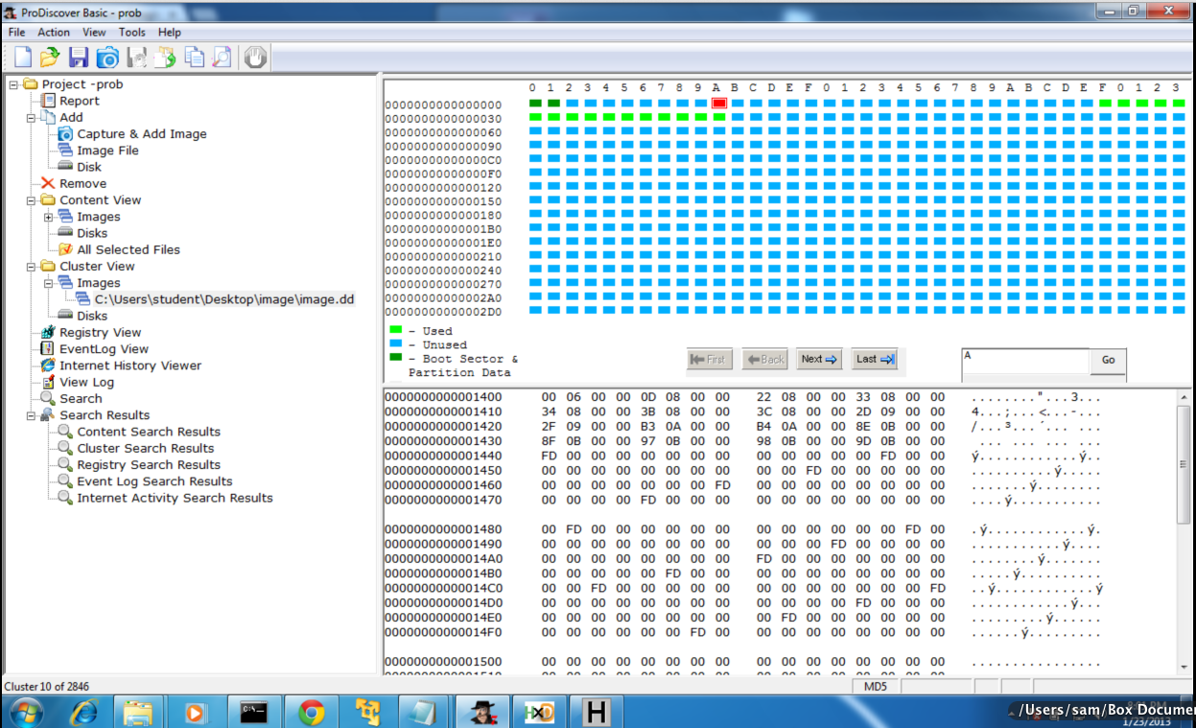
Task: Collapse the Project -prob tree node
Action: pos(14,84)
